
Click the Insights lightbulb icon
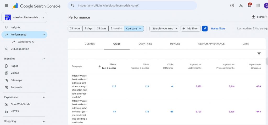(x=7, y=27)
